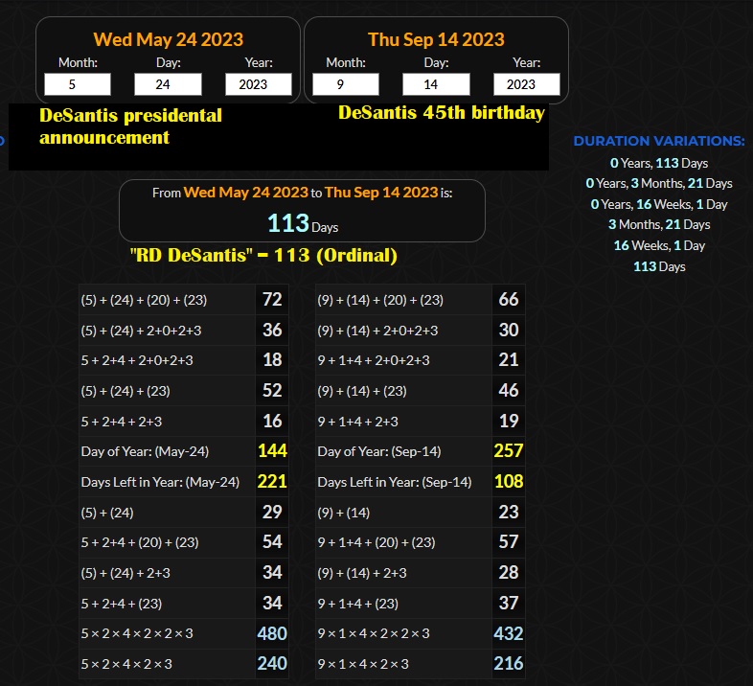
Task: Click the '(5) + (24)' row label
Action: (107, 513)
